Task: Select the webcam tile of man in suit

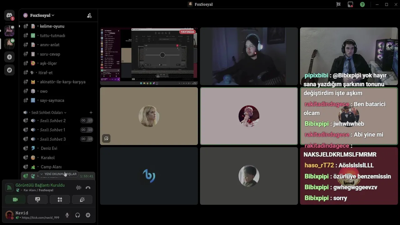Action: pos(349,56)
